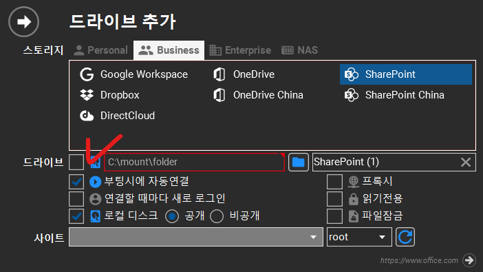
Task: Open the https://www.office.com link
Action: (x=419, y=260)
